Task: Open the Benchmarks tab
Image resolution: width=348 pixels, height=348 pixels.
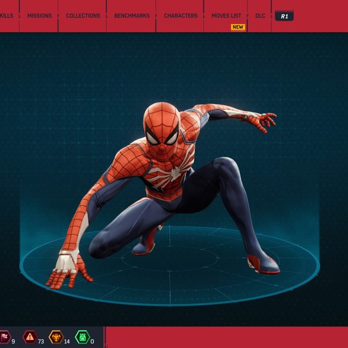Action: coord(132,16)
